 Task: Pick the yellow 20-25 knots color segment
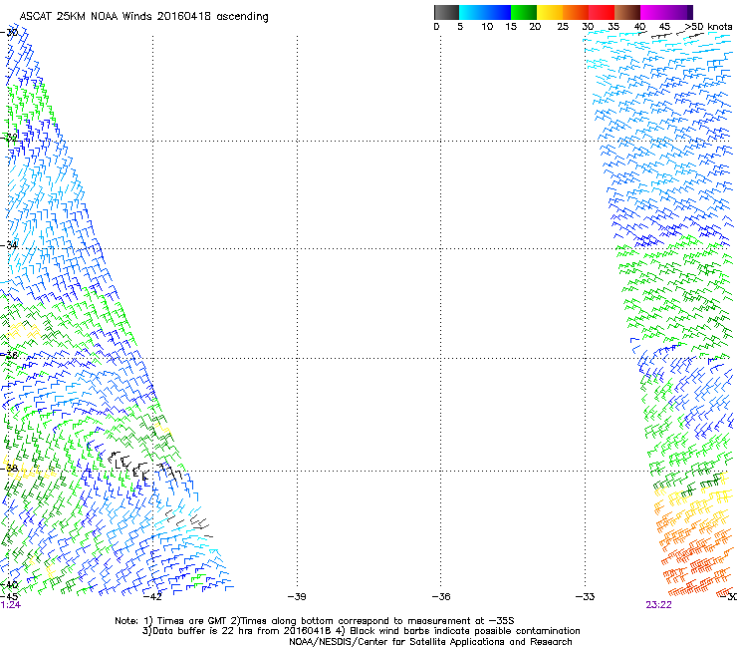[550, 12]
